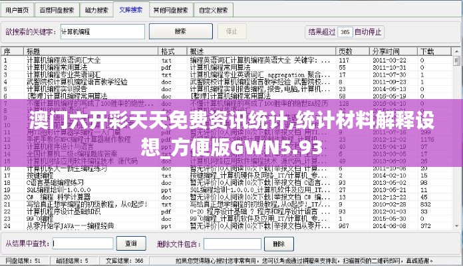Select the 磁力搜索 tab
463x266 pixels.
tap(98, 11)
